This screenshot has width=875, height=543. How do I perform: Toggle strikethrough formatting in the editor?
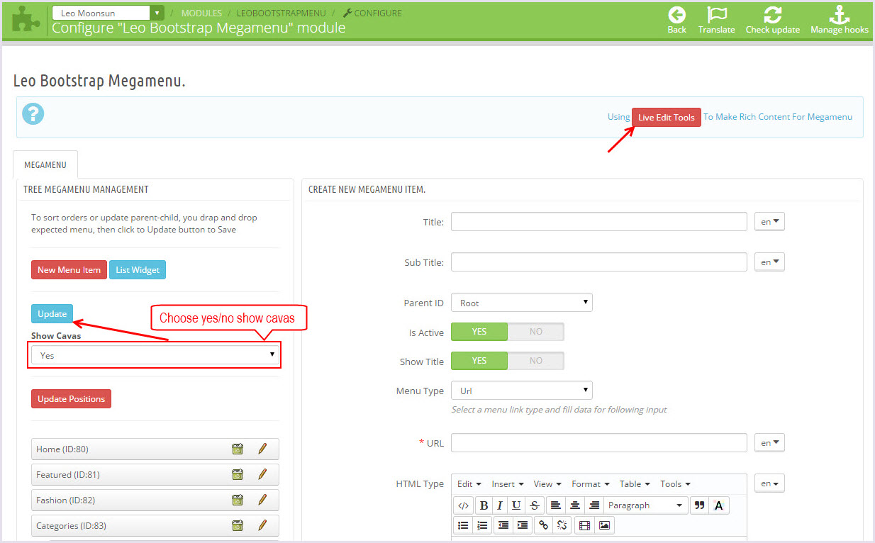(534, 505)
